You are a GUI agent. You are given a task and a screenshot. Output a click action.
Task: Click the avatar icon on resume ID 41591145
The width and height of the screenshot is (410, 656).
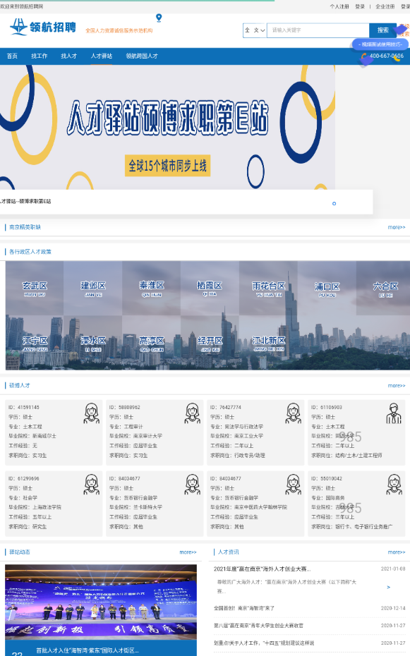(91, 413)
